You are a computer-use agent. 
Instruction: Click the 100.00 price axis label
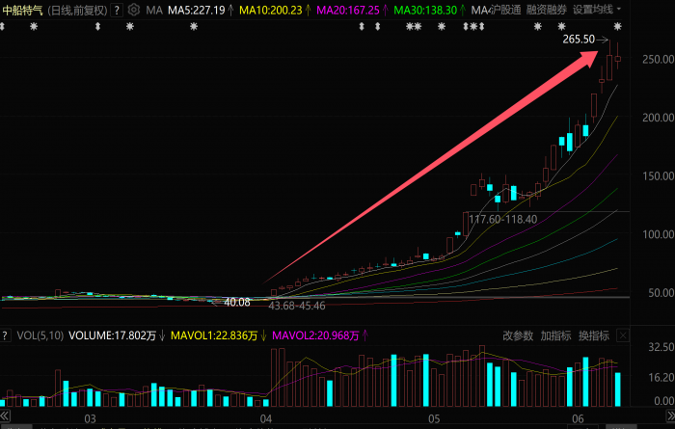point(659,234)
